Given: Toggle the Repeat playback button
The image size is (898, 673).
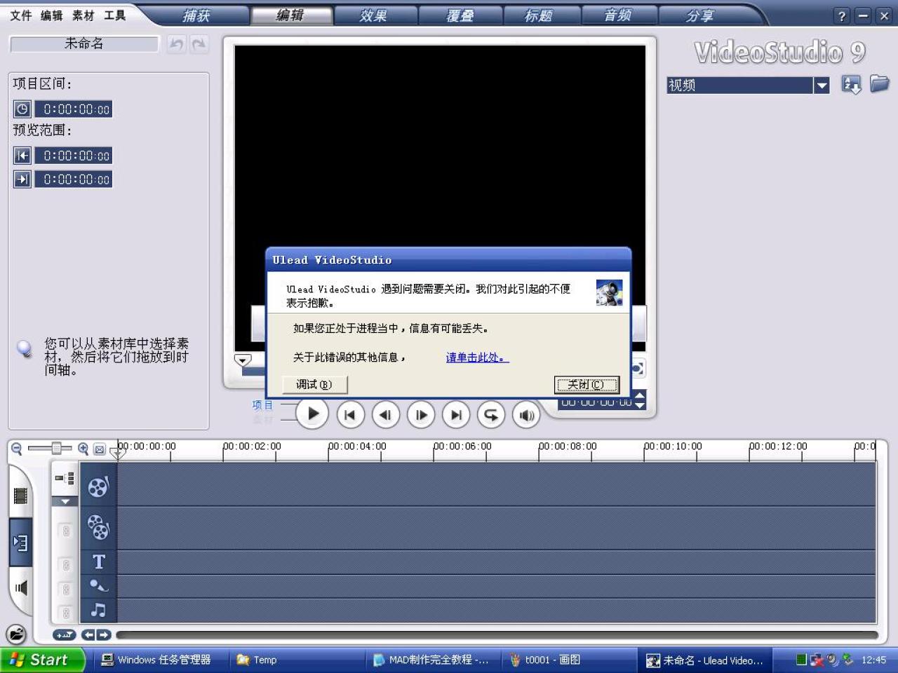Looking at the screenshot, I should pyautogui.click(x=491, y=415).
